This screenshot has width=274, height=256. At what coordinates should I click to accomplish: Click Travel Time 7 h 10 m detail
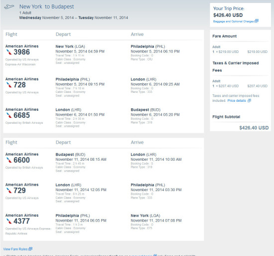click(70, 88)
